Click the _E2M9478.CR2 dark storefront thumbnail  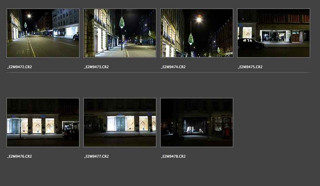197,123
